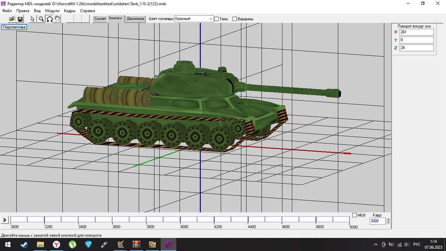Show hidden system tray icons chevron
The height and width of the screenshot is (251, 446).
[376, 245]
